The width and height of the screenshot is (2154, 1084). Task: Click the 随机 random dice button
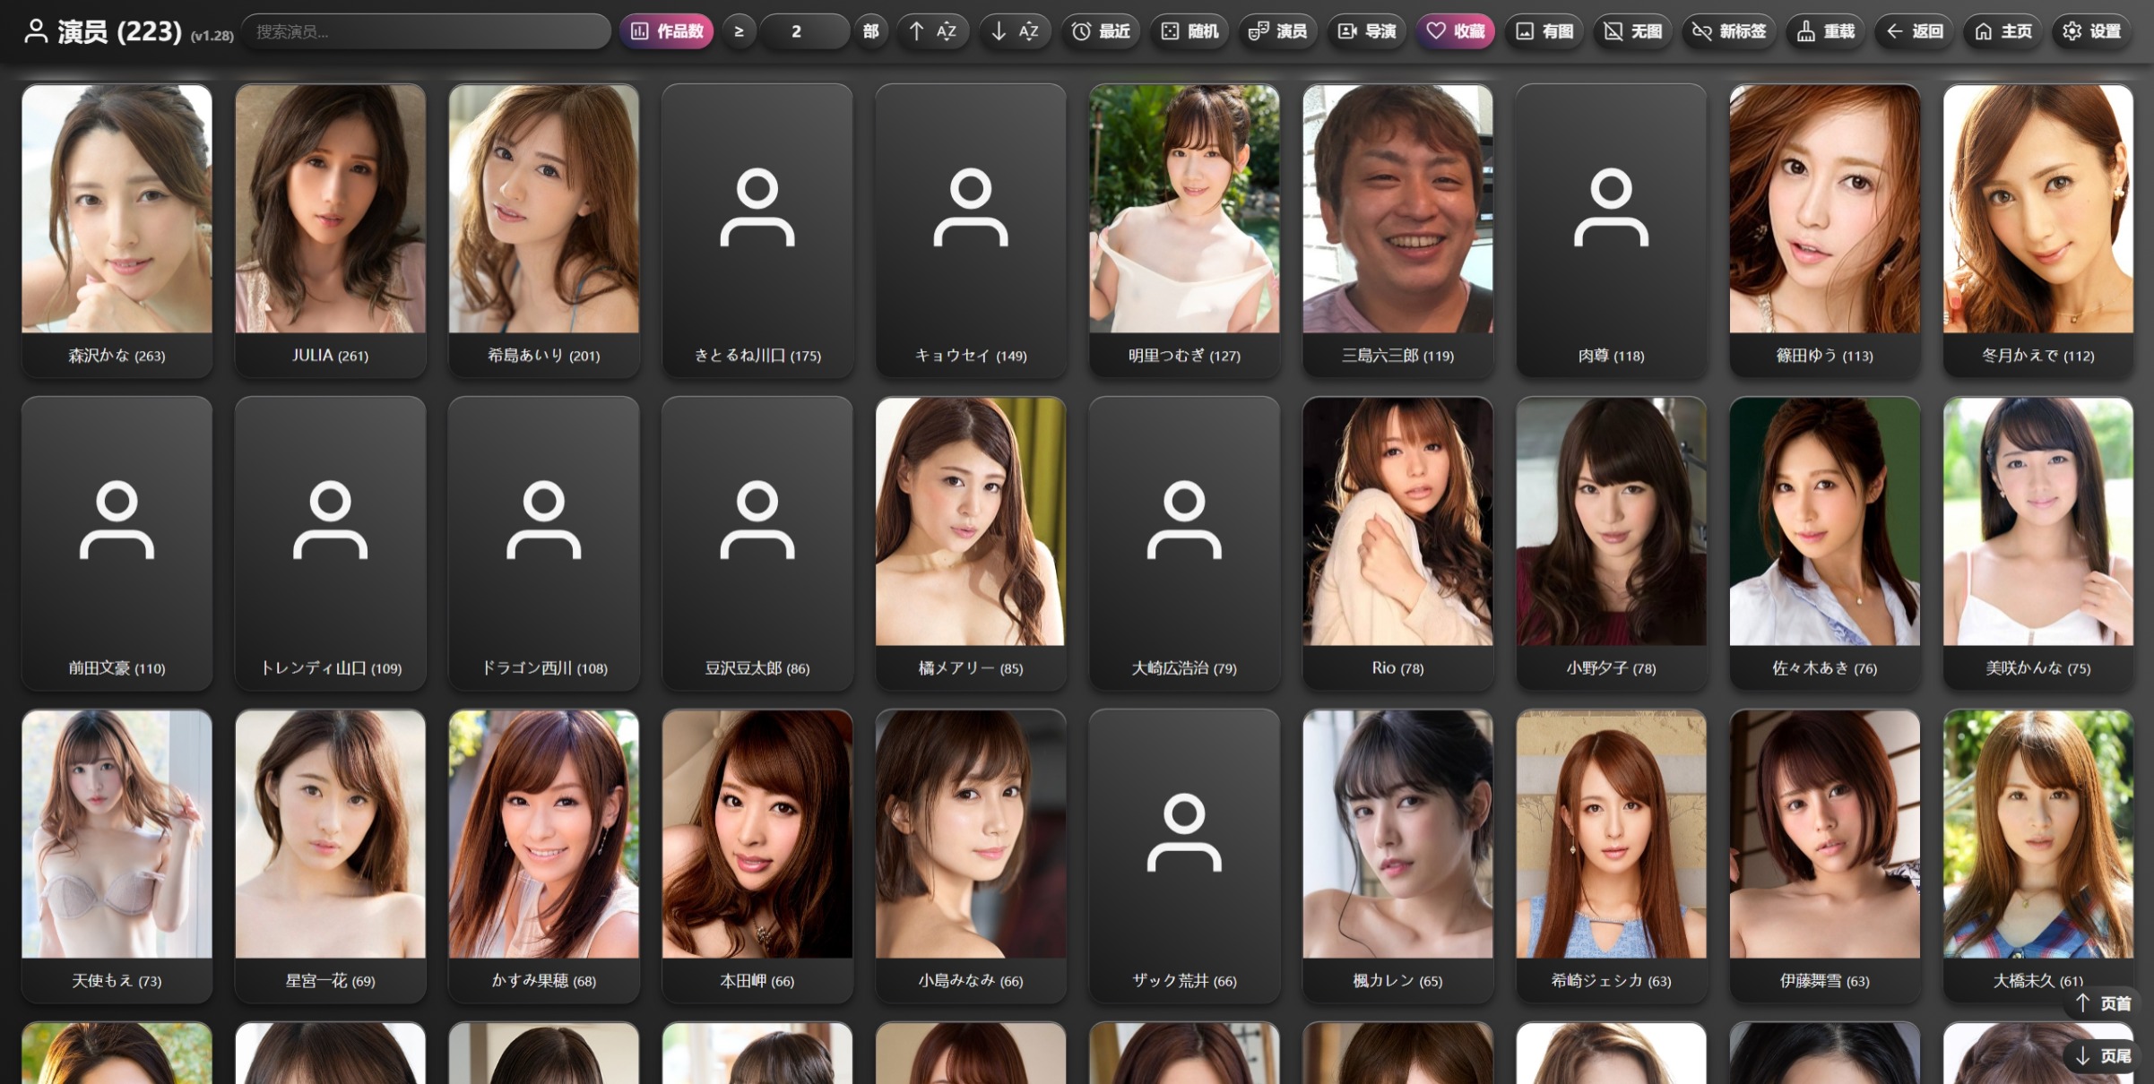pyautogui.click(x=1189, y=31)
